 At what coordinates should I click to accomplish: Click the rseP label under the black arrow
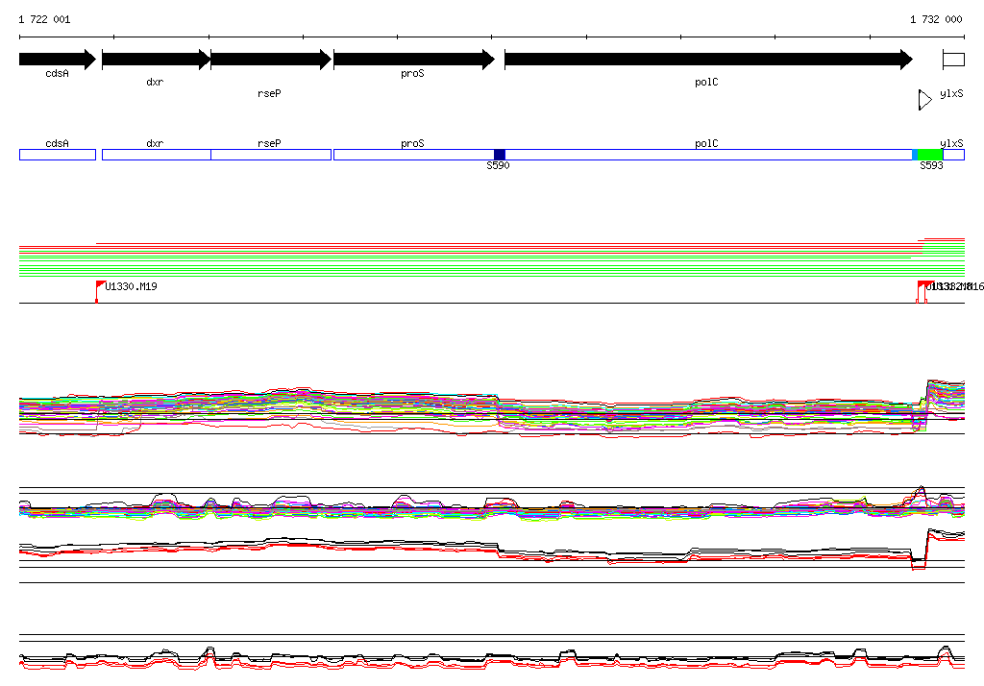tap(269, 93)
